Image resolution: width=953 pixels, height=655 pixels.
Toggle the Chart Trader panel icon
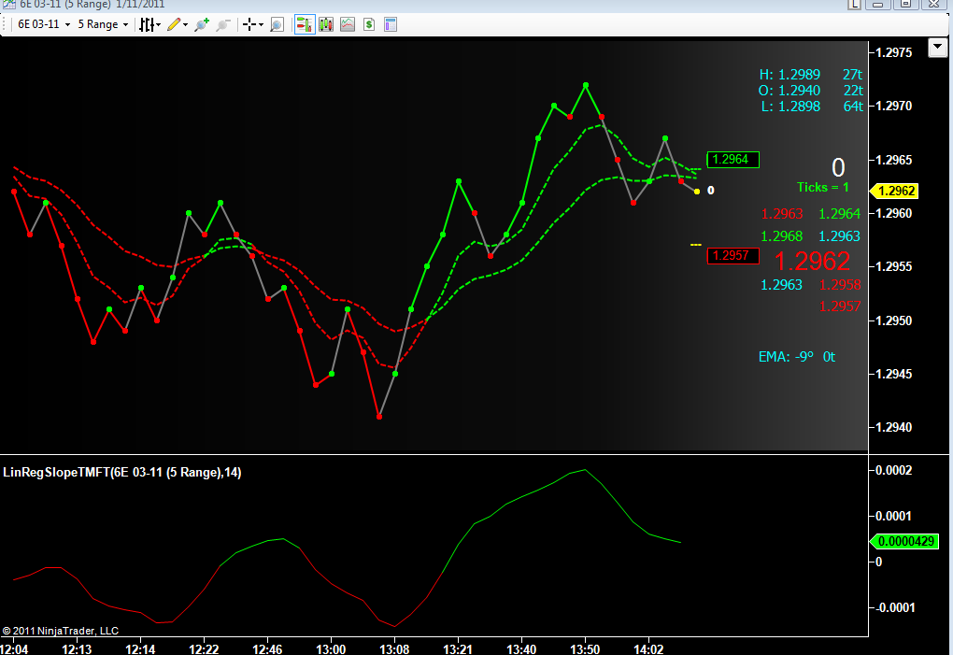pyautogui.click(x=305, y=24)
